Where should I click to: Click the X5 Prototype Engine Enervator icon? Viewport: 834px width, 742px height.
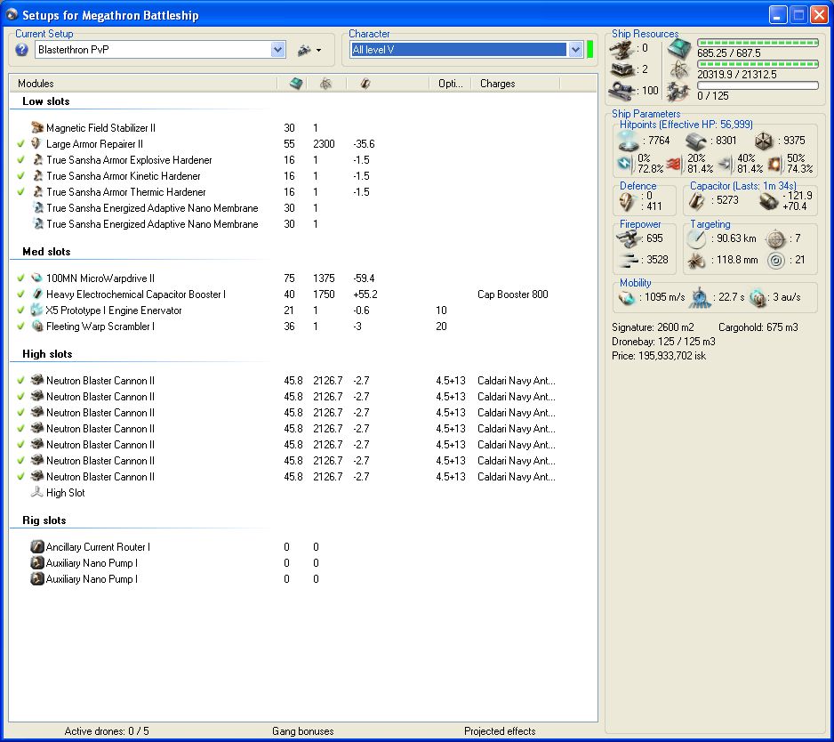[36, 310]
